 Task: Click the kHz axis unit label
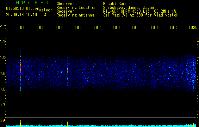pos(3,26)
